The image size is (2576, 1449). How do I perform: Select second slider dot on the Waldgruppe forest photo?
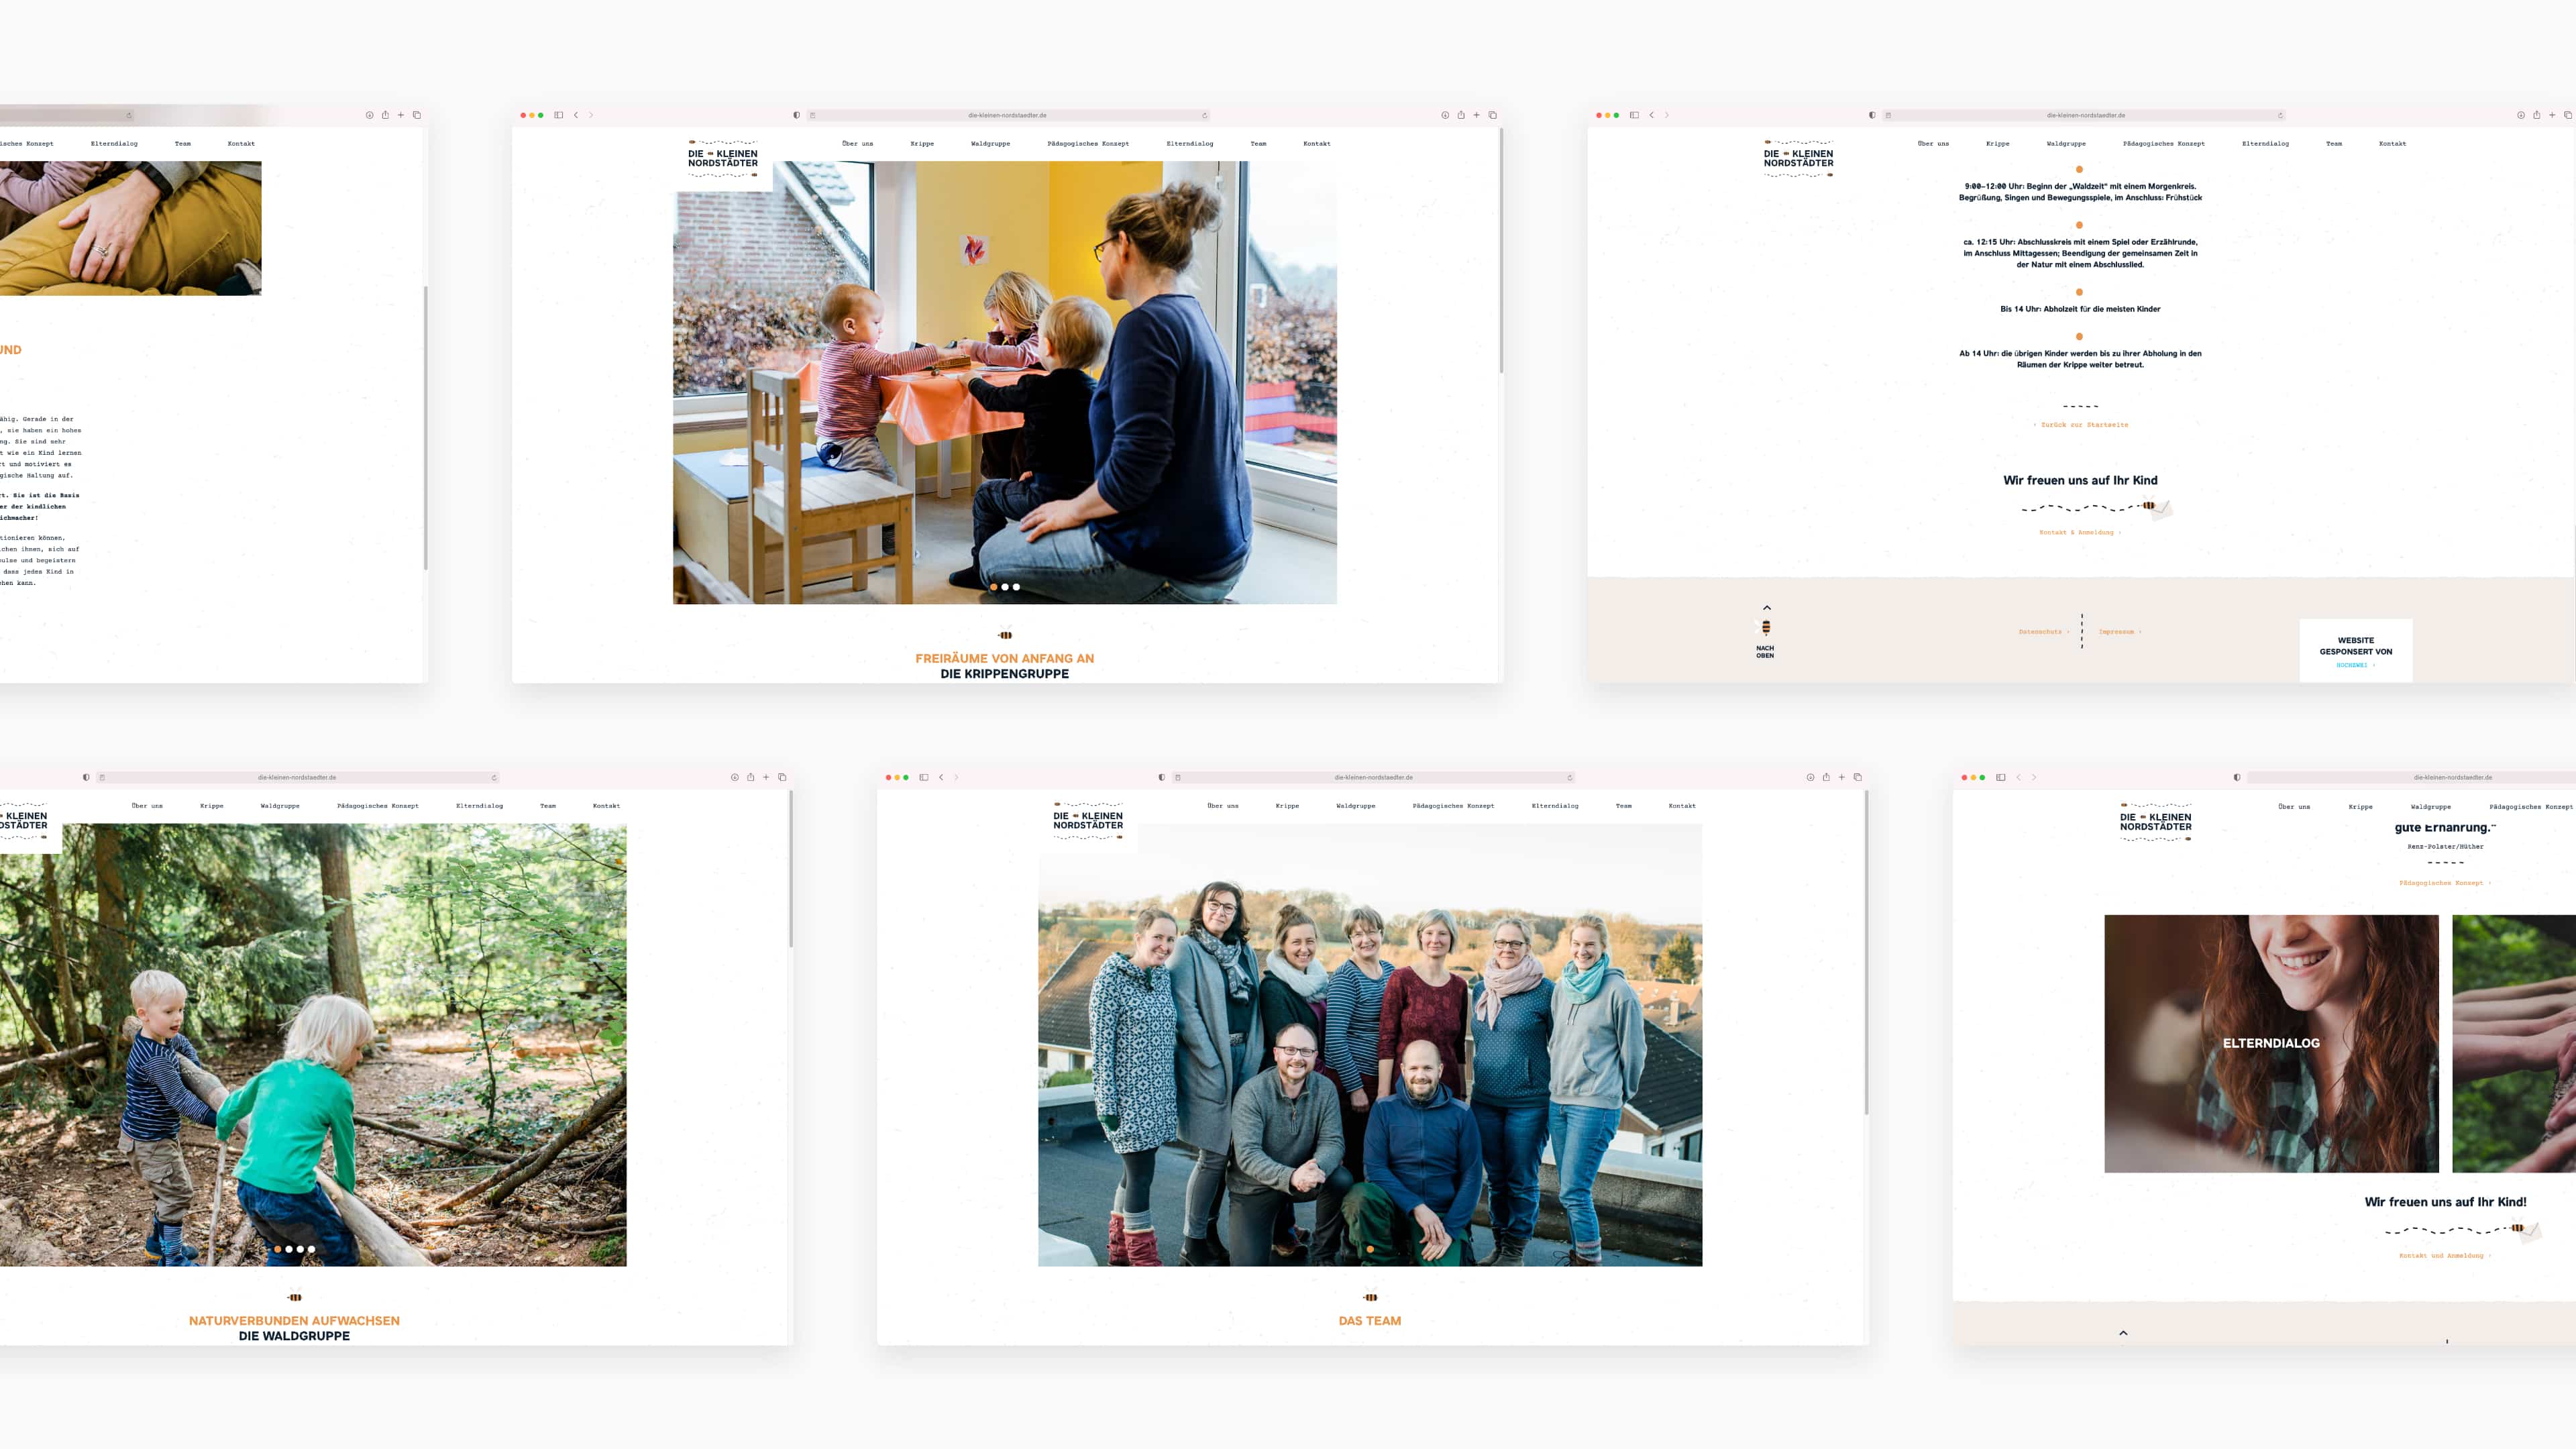coord(289,1249)
